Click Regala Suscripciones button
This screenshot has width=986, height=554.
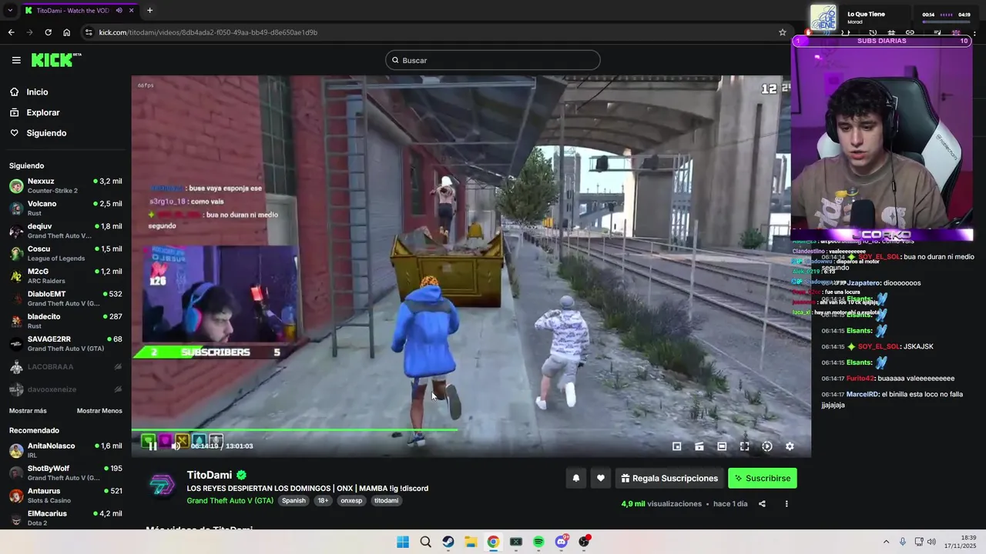[x=669, y=478]
